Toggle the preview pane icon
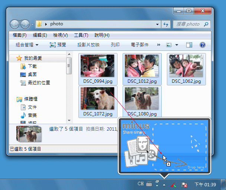This screenshot has width=226, height=190. 189,45
